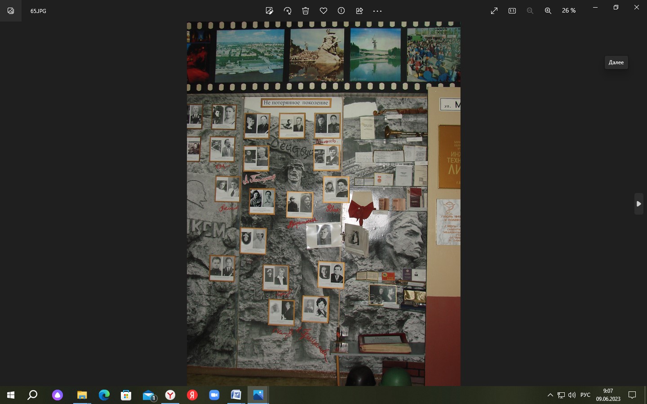
Task: Open network settings tray icon
Action: point(561,395)
